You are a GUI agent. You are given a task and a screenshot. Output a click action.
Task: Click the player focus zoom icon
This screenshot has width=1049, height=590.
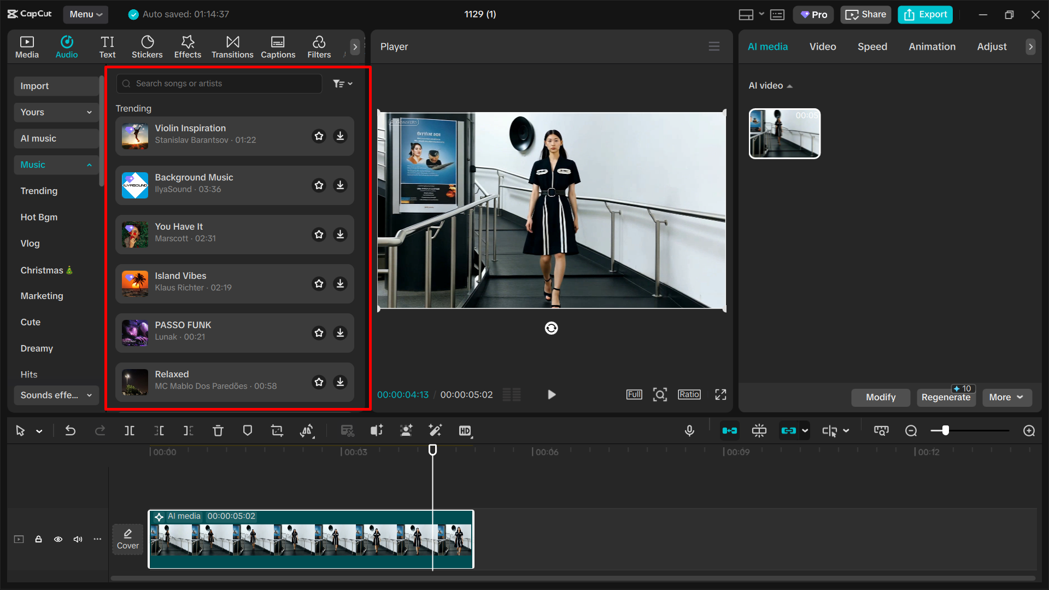pos(660,394)
